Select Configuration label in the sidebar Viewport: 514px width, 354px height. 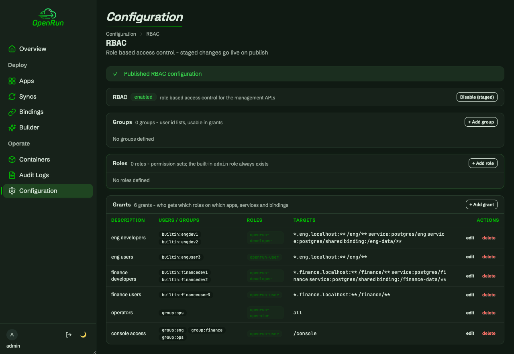coord(38,191)
